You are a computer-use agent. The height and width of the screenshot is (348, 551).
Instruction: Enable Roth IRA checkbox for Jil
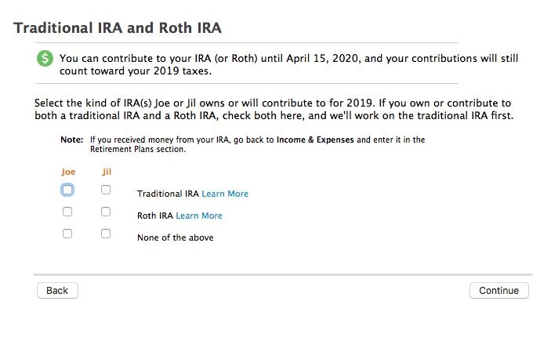(106, 212)
